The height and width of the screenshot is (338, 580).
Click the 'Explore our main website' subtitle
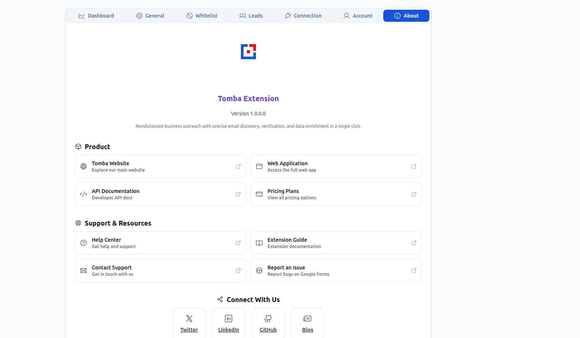pos(118,170)
